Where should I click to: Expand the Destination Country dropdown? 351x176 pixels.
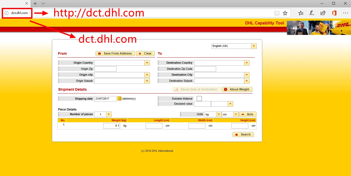[x=247, y=63]
